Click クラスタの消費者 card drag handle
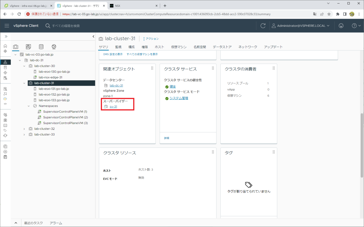The width and height of the screenshot is (364, 227). 273,69
